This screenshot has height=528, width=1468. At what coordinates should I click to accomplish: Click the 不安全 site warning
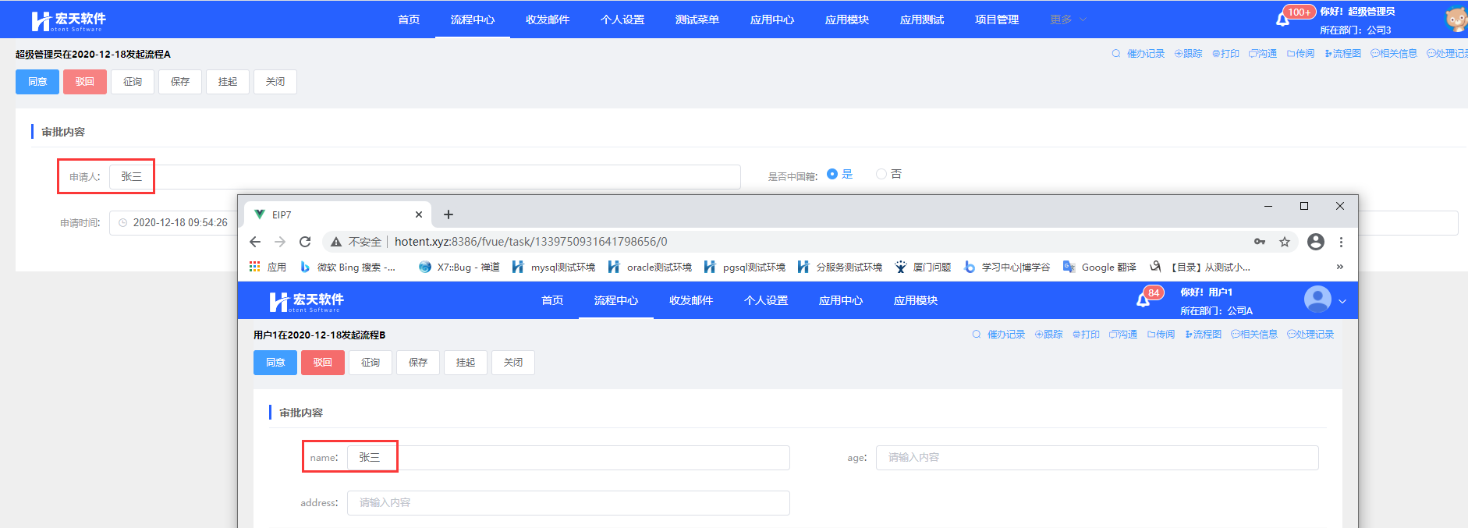point(356,242)
